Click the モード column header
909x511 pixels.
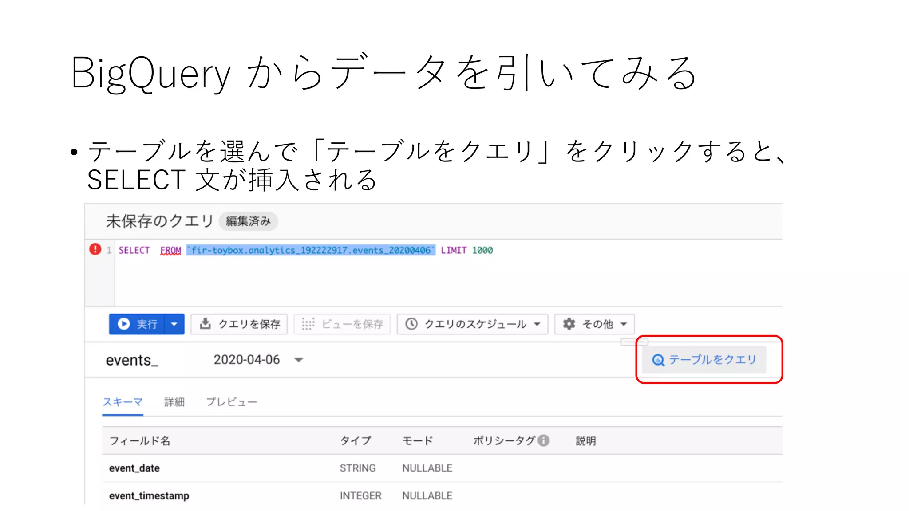pos(418,441)
